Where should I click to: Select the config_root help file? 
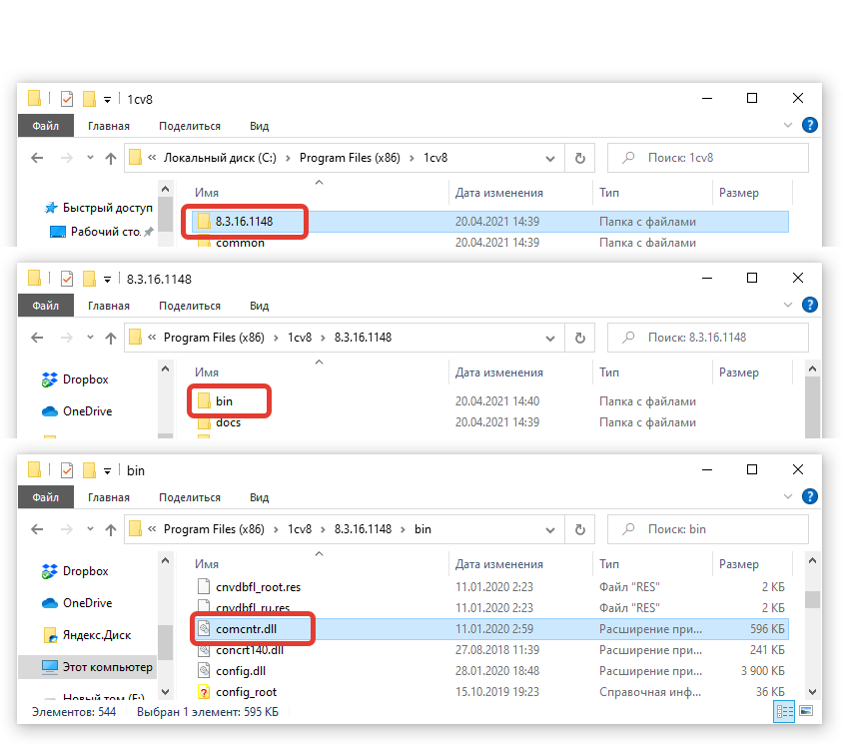click(x=246, y=692)
